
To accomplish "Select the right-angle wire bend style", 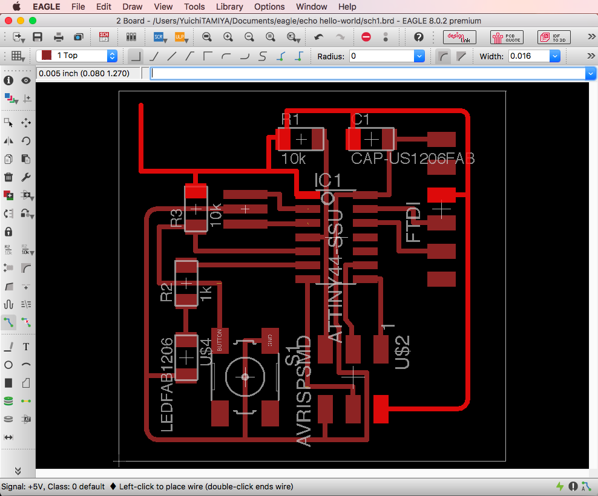I will [x=135, y=56].
